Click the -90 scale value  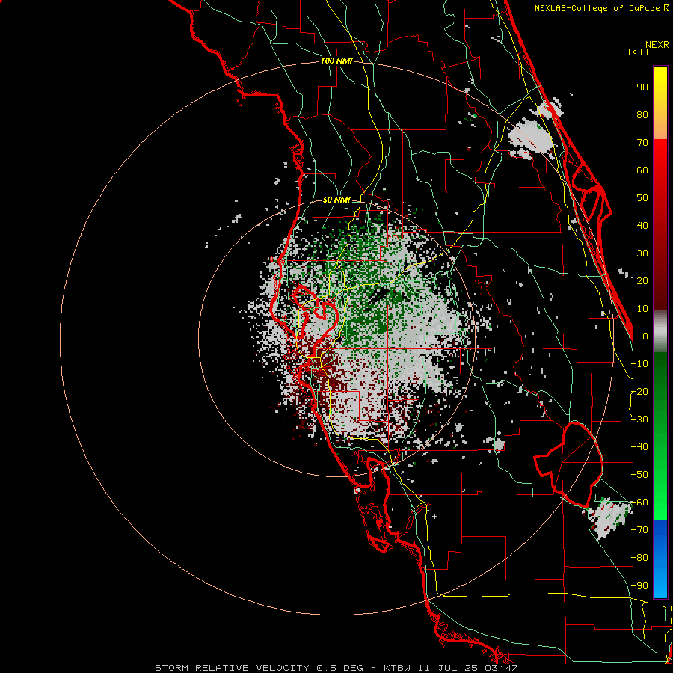click(x=639, y=586)
